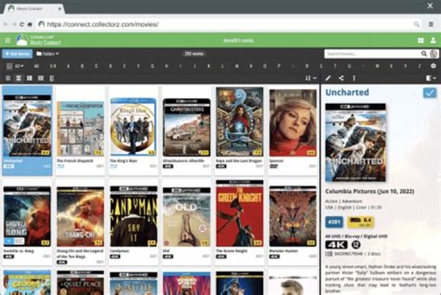
Task: Click the Add Movies button
Action: (x=17, y=54)
